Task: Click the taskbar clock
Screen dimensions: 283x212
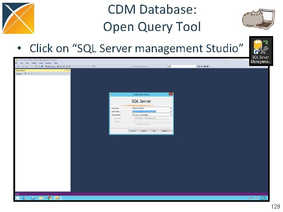Action: [263, 198]
